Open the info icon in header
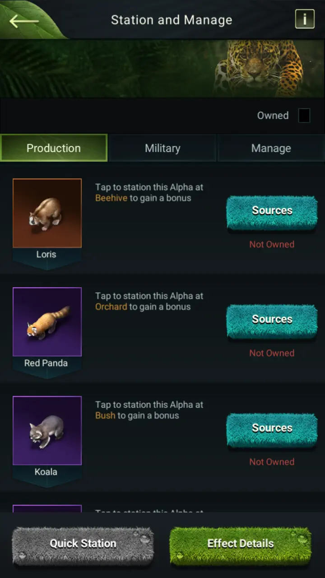The height and width of the screenshot is (578, 325). (x=305, y=19)
